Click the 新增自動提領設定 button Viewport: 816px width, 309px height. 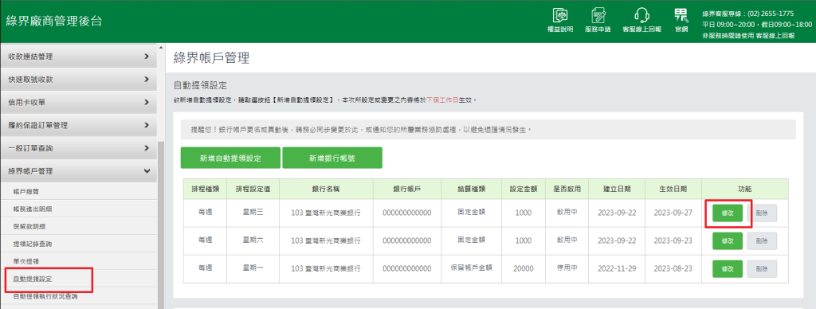tap(230, 158)
